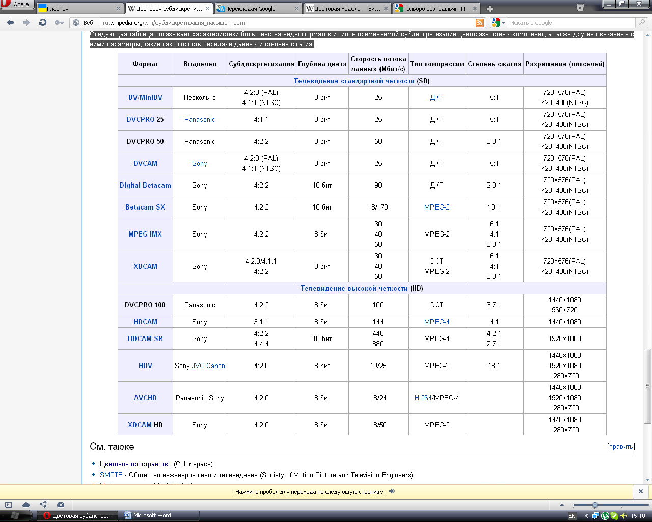Open the HDCAM link
The height and width of the screenshot is (522, 652).
[145, 322]
